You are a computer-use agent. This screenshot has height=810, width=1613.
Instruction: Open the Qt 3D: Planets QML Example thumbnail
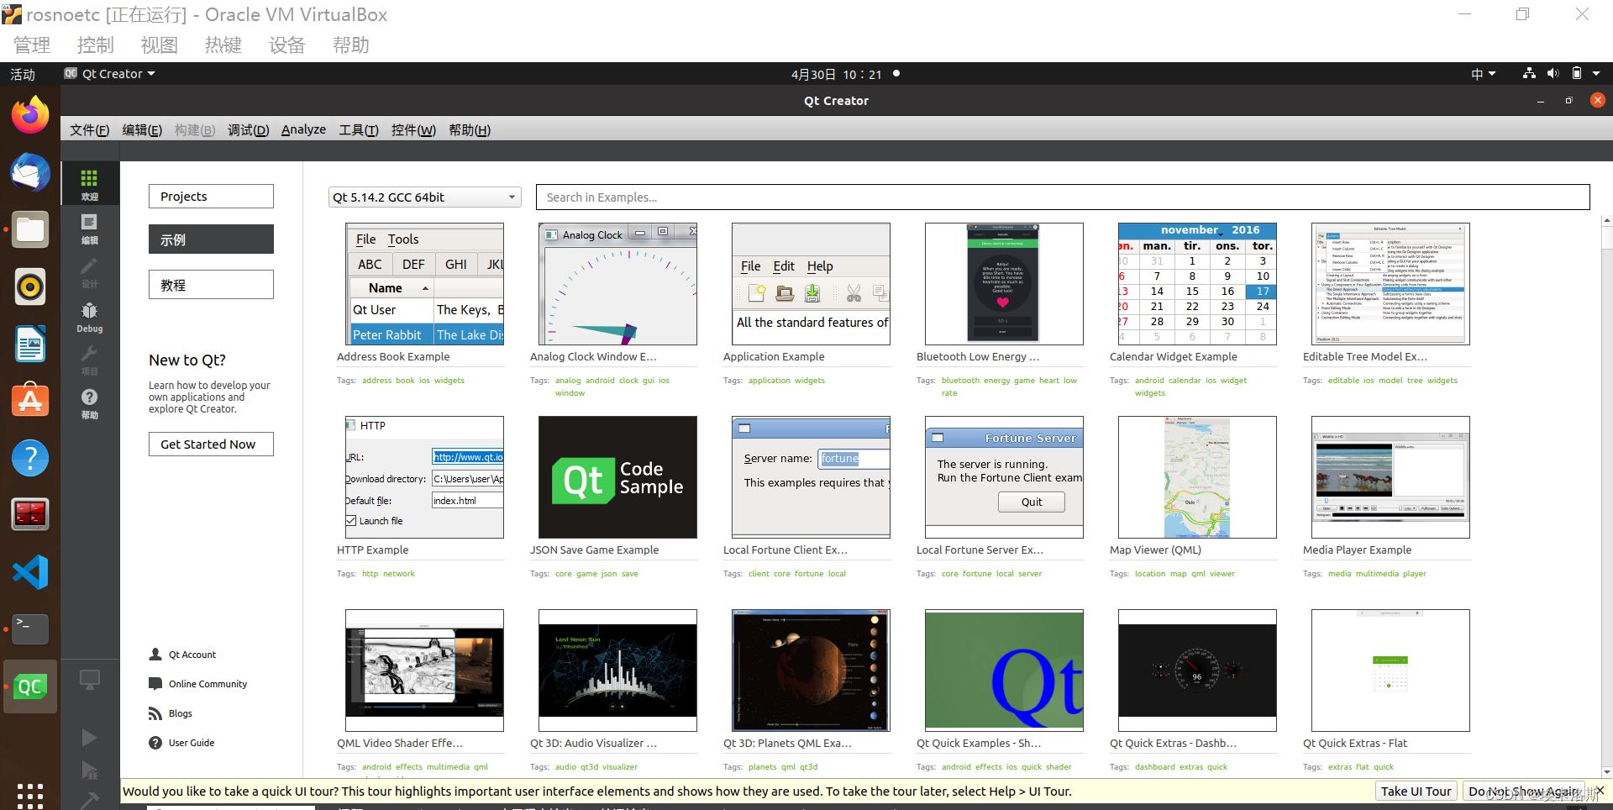[x=811, y=671]
